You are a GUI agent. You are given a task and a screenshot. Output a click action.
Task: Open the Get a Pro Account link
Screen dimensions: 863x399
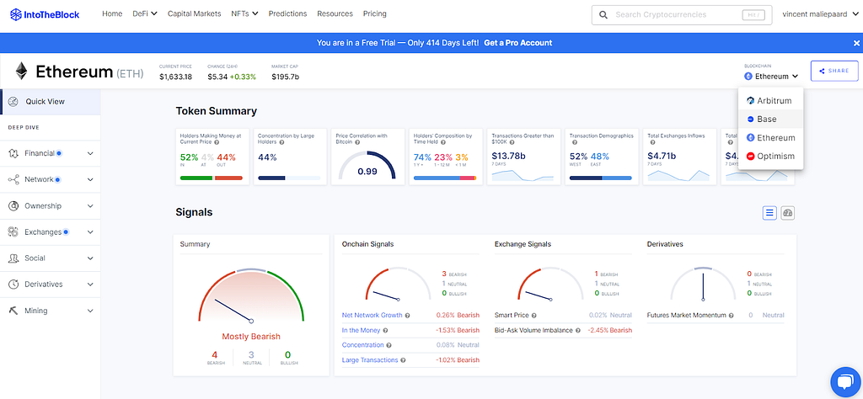click(518, 43)
